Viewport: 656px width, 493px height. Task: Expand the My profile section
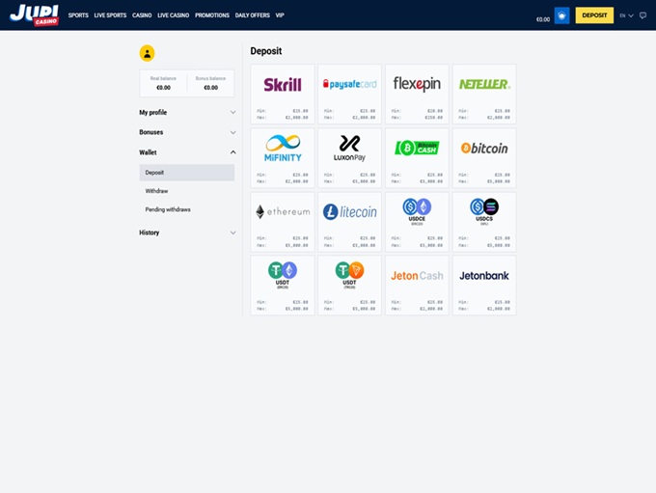tap(186, 113)
